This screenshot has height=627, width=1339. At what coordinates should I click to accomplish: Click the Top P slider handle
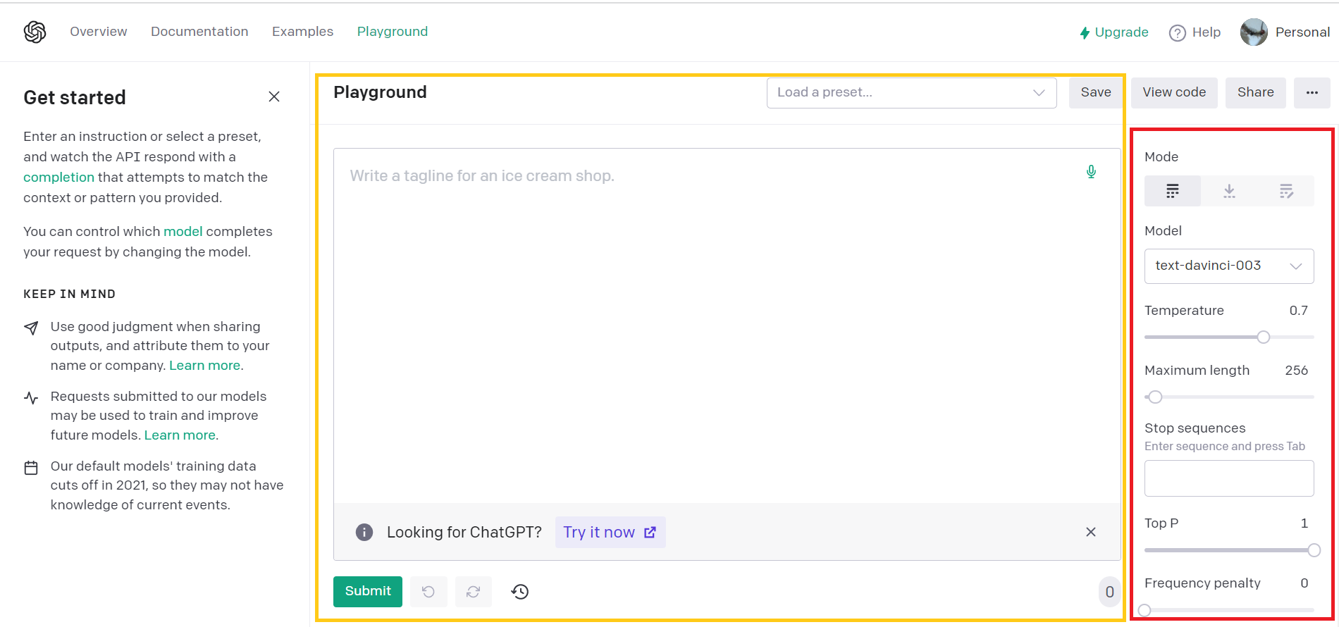click(1314, 550)
